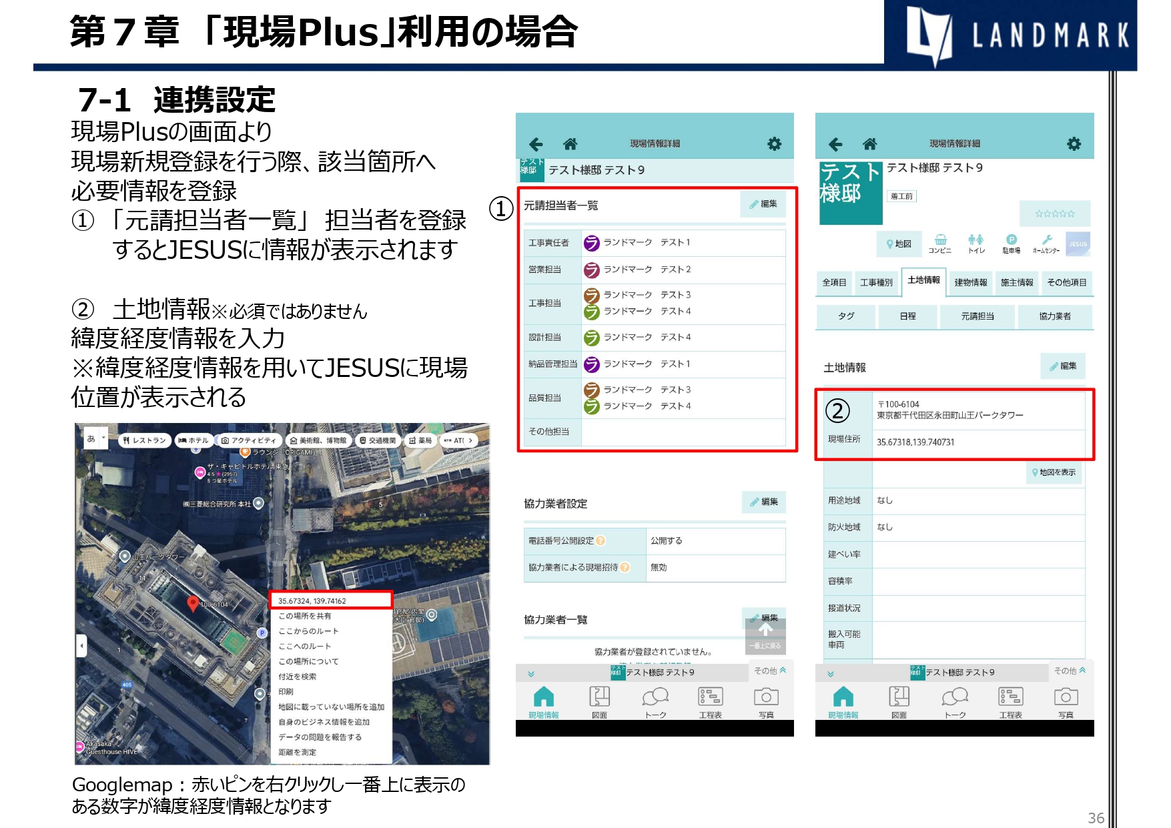Expand その他 in the right phone footer
Screen dimensions: 1171x828
coord(1070,671)
